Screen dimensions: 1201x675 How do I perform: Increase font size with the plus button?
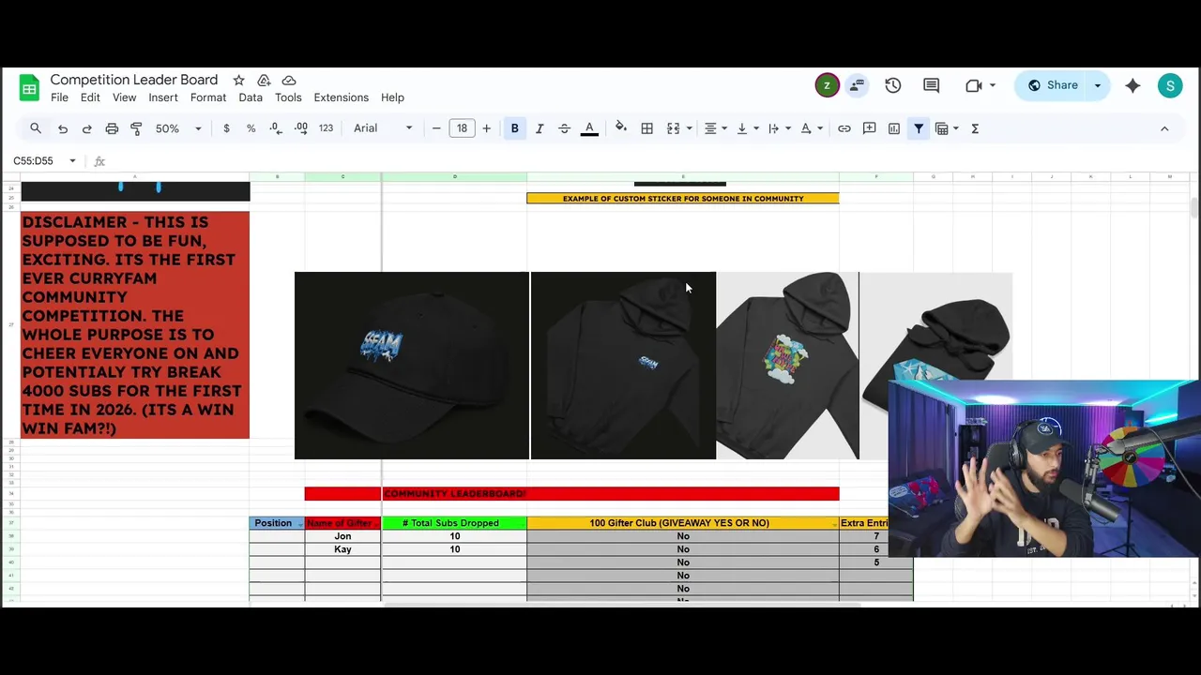(486, 128)
